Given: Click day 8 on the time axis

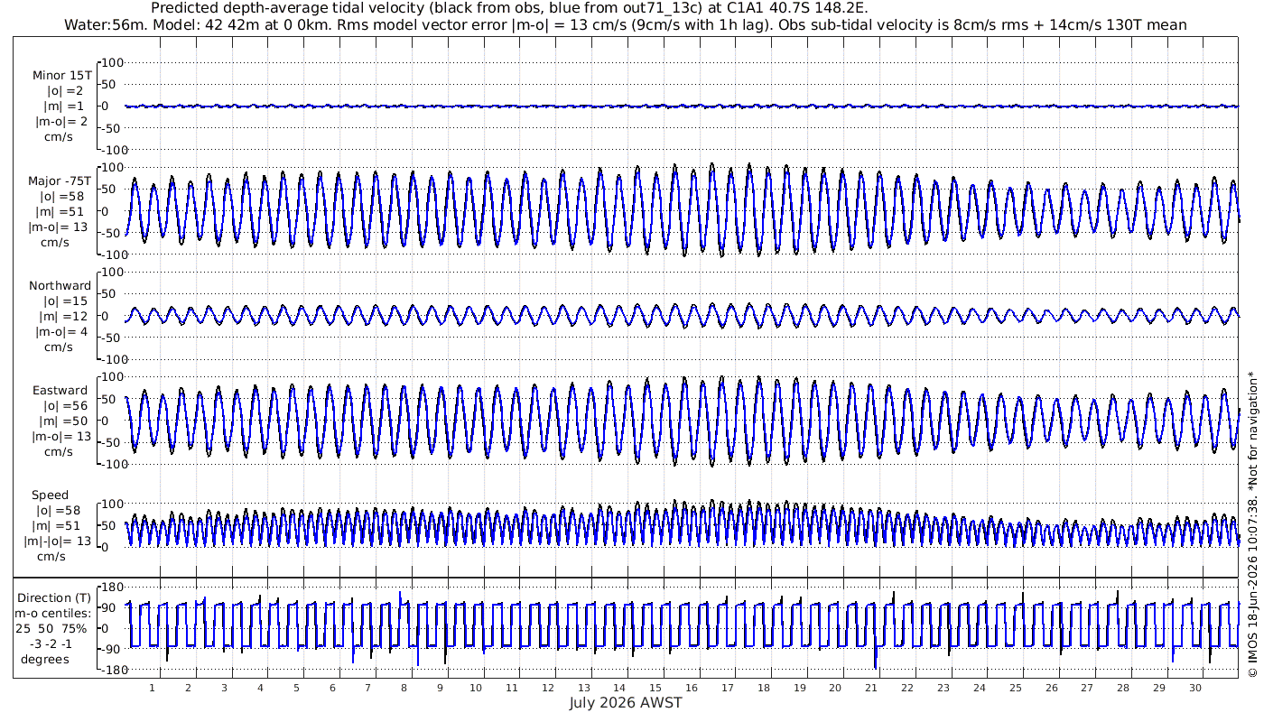Looking at the screenshot, I should pyautogui.click(x=404, y=688).
